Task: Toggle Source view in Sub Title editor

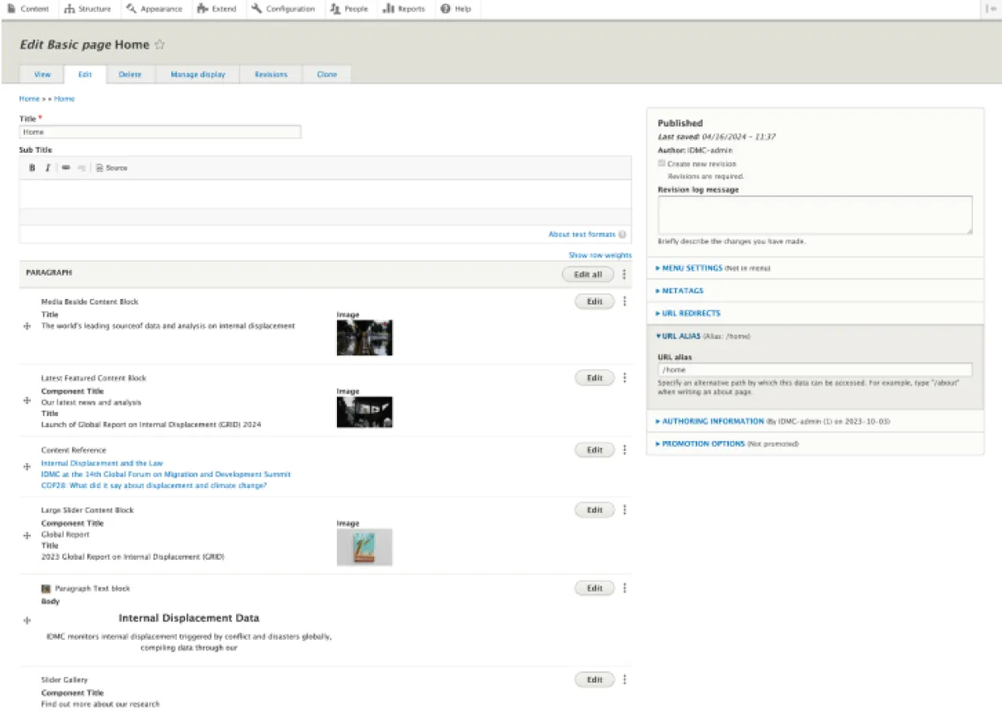Action: [x=112, y=168]
